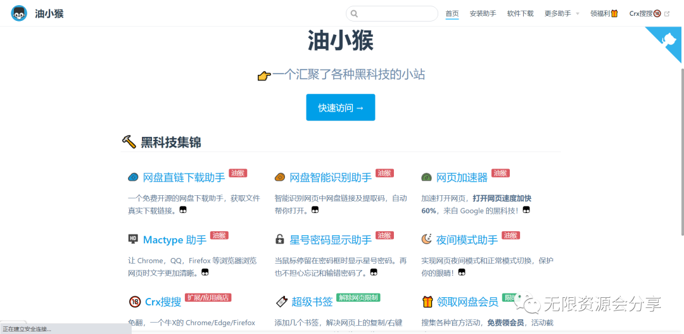
Task: Focus the search input field
Action: point(392,13)
